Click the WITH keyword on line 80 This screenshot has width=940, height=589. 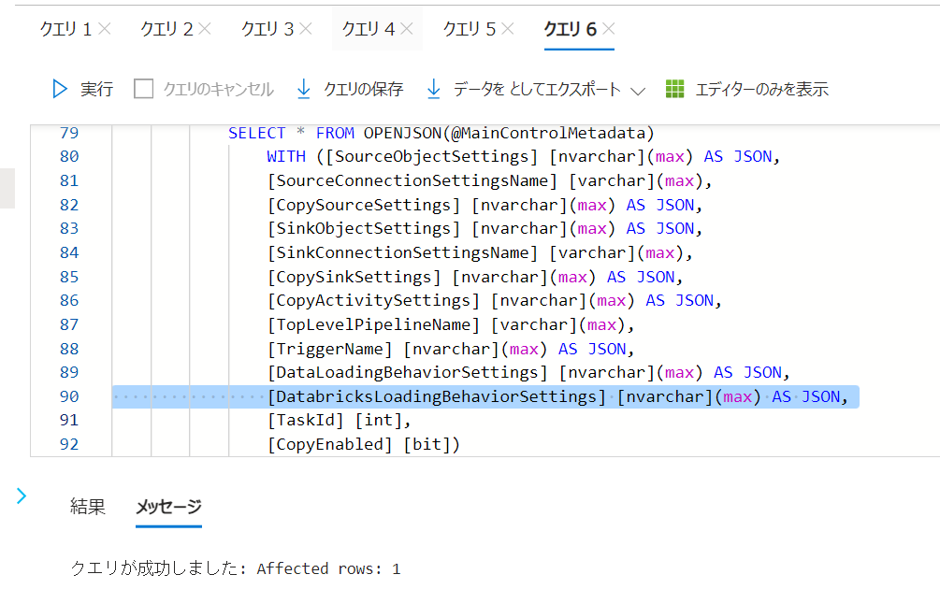[286, 157]
